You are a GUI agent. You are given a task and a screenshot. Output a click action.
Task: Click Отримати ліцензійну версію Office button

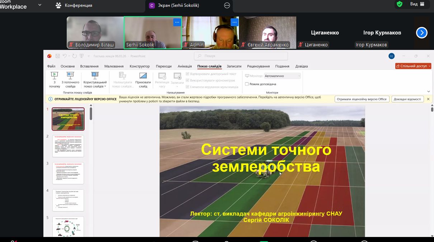click(362, 99)
